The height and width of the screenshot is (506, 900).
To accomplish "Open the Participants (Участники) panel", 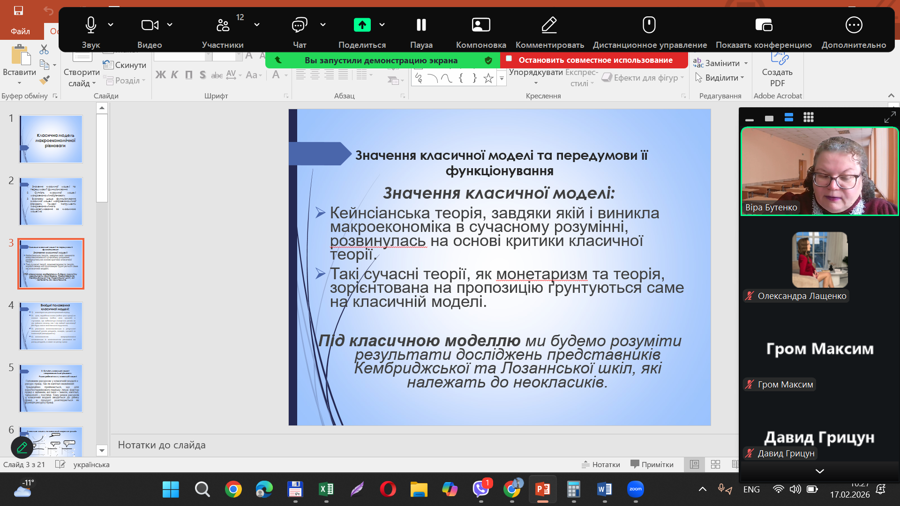I will [x=223, y=25].
